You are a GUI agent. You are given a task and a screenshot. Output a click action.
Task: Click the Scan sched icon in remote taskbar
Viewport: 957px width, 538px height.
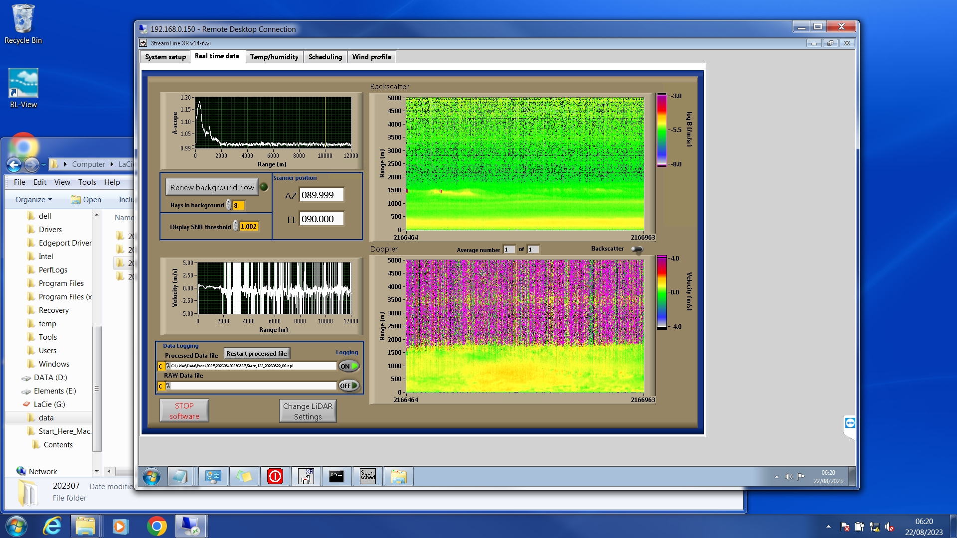coord(368,476)
